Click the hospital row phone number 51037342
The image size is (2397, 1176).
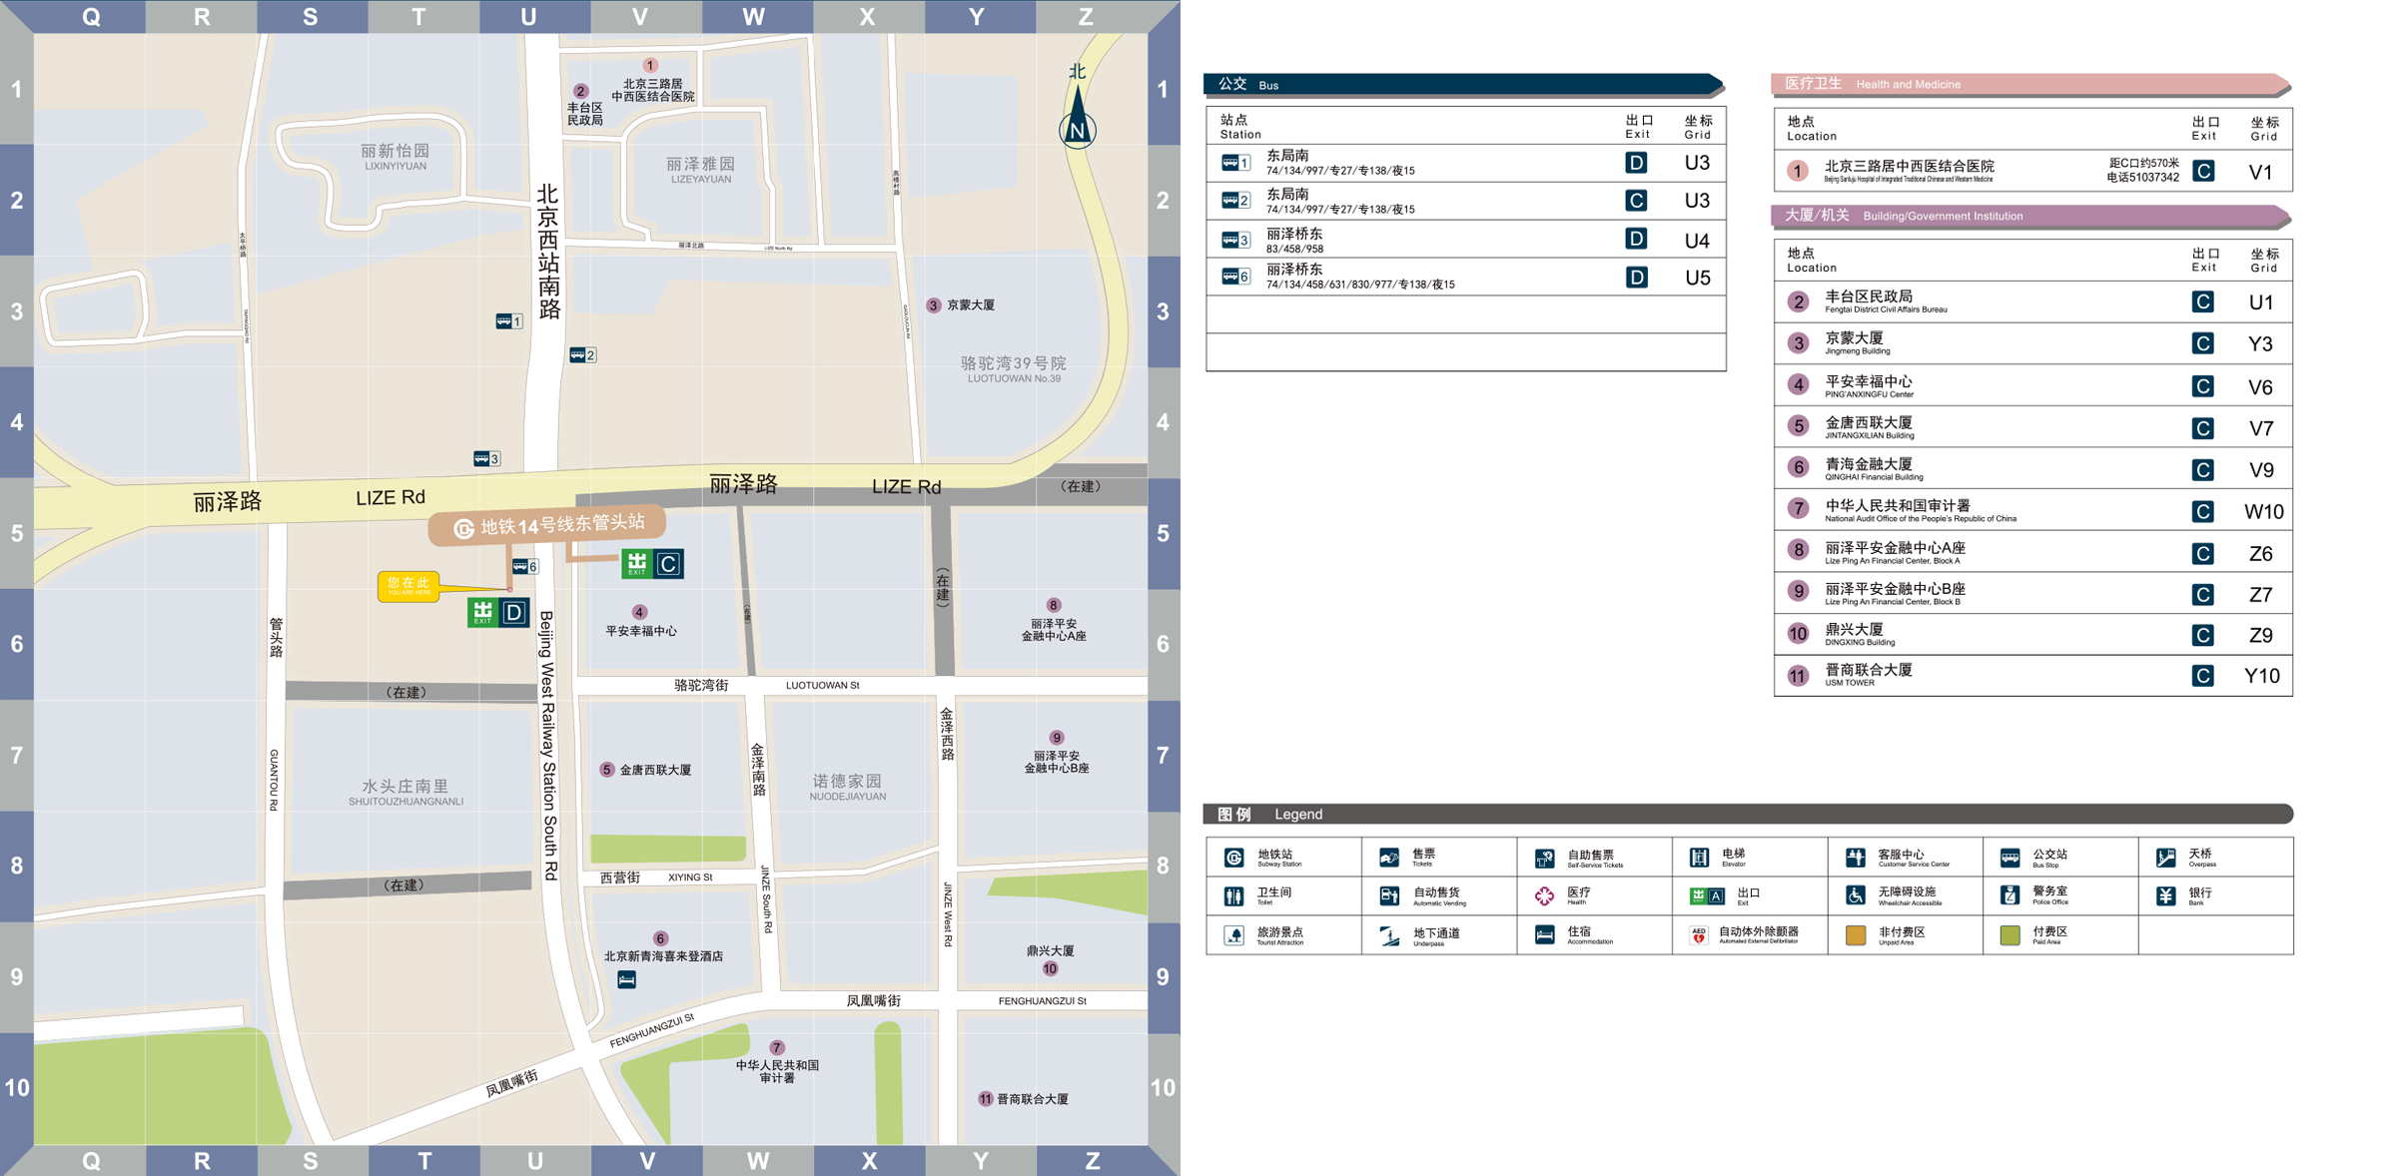(2143, 178)
